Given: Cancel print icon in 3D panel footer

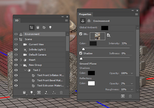Looking at the screenshot, I should click(x=54, y=93).
